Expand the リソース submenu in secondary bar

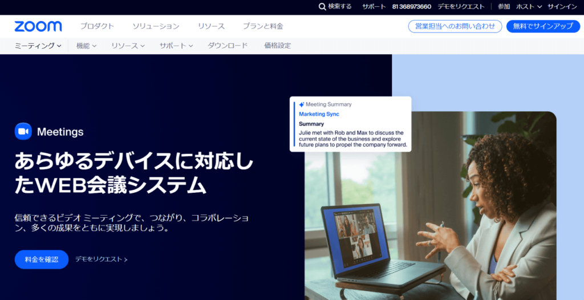[128, 46]
